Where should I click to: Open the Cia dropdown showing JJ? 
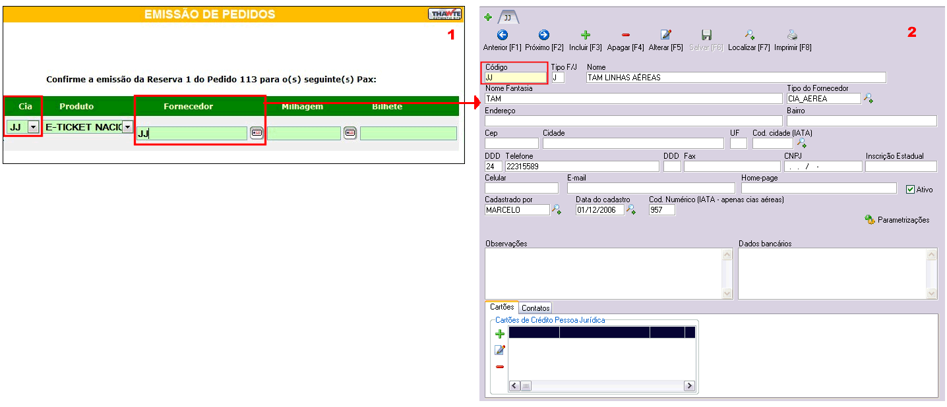(x=33, y=127)
